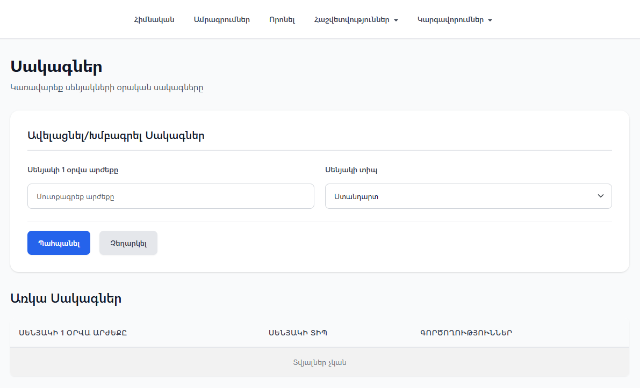
Task: Click the Սենյակի տիպ form label
Action: (x=351, y=170)
